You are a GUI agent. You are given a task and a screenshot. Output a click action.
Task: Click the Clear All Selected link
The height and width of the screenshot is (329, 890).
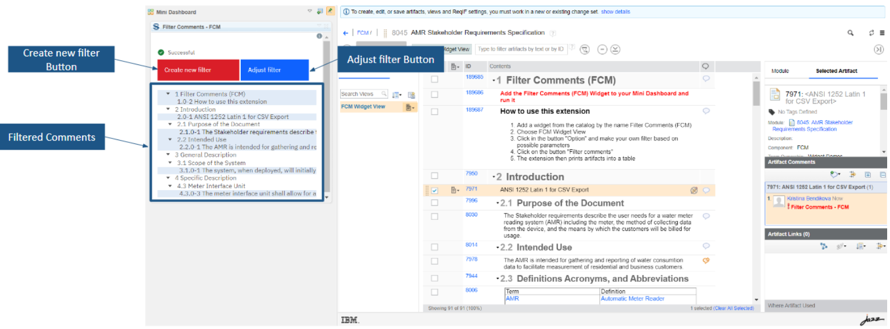733,309
